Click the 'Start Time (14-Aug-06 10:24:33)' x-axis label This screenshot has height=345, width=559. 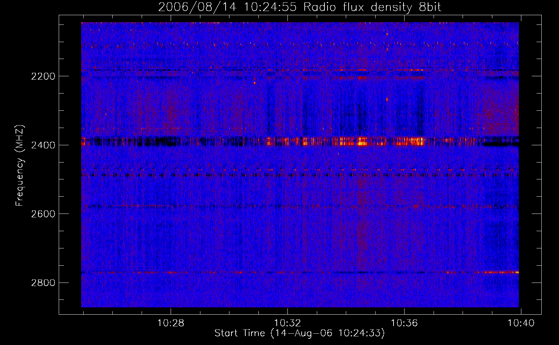[300, 333]
